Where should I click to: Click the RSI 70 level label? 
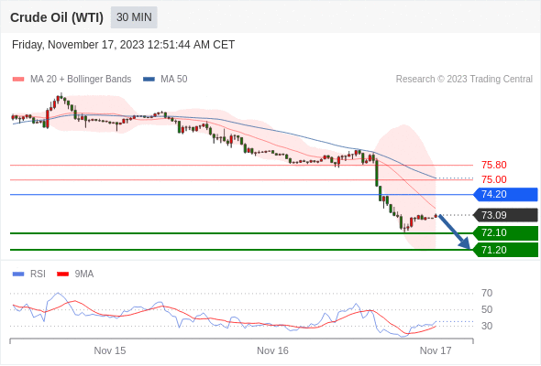tap(487, 294)
